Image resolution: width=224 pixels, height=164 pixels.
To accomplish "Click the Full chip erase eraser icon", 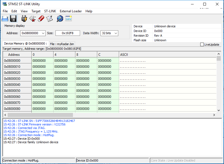I will point(41,19).
